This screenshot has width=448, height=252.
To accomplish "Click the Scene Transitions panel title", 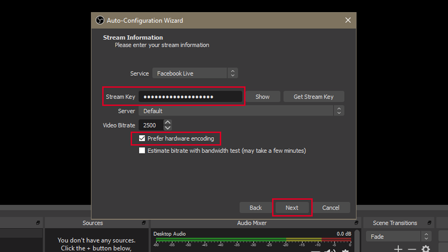I will pos(395,223).
